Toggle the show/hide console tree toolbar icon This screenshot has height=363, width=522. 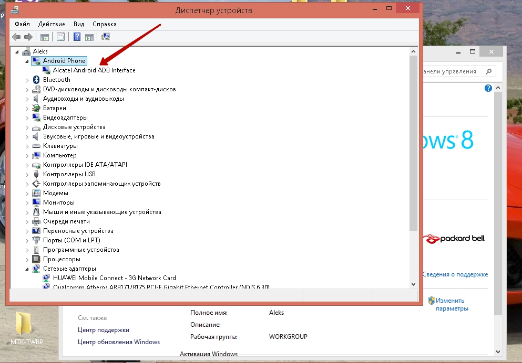45,37
